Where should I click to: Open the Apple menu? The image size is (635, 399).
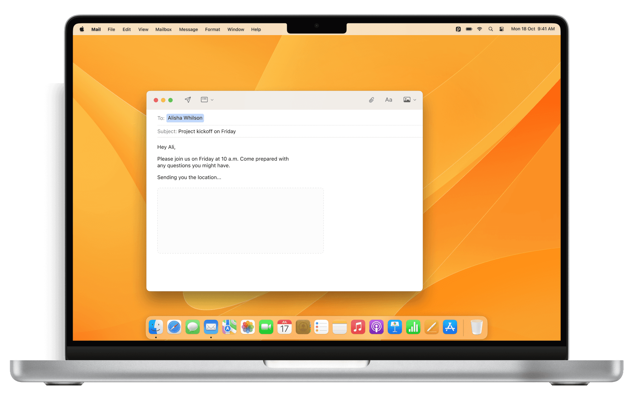point(82,29)
